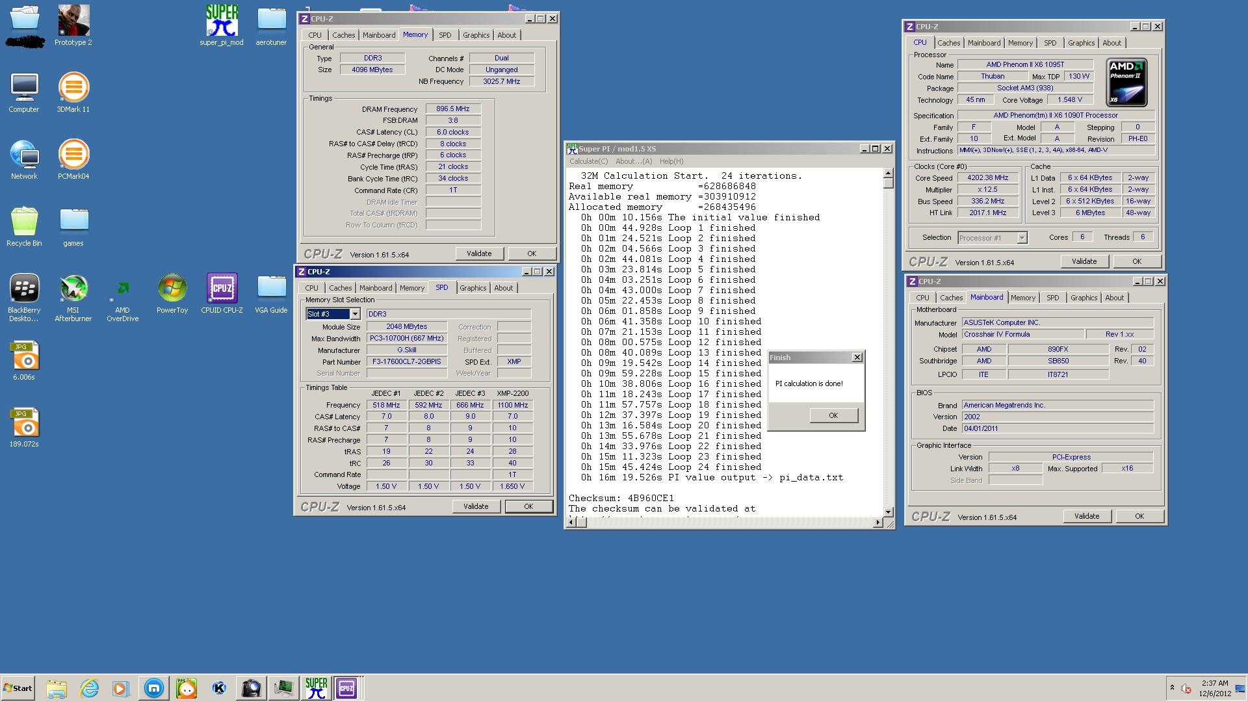Click OK in PI calculation done dialog
Screen dimensions: 1248x702
[x=833, y=415]
